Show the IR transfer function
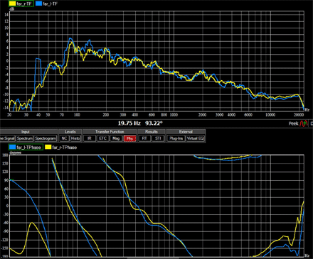 (x=90, y=138)
